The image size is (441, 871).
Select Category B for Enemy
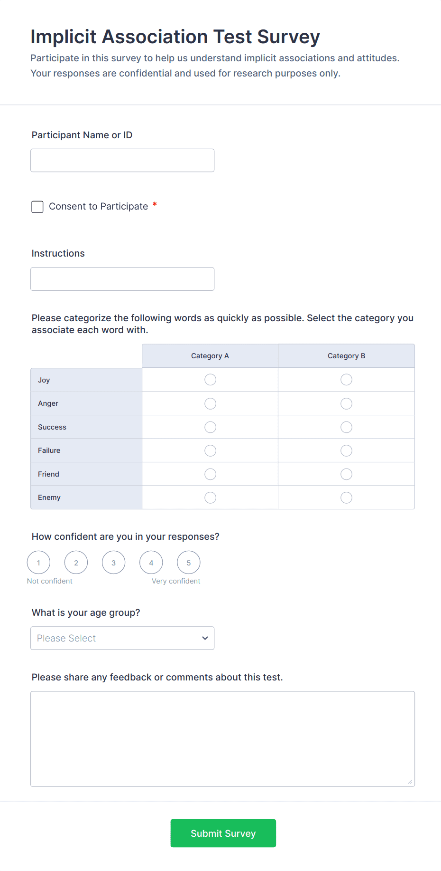coord(346,497)
